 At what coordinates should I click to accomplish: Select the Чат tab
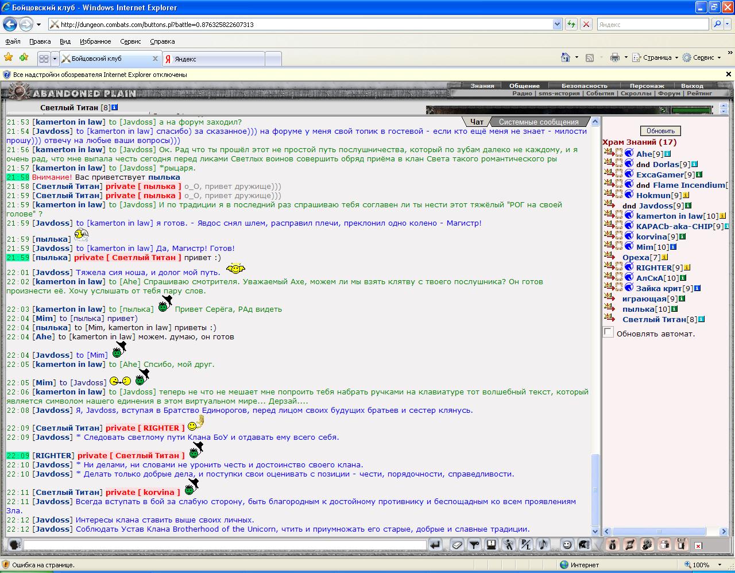point(477,122)
